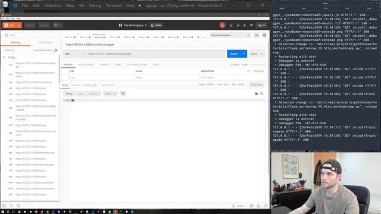Open params table three-dot options
Screen dimensions: 381x214
pos(248,71)
